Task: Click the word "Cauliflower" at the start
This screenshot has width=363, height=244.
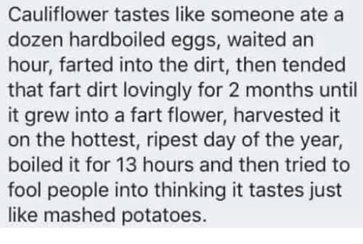Action: [x=58, y=15]
